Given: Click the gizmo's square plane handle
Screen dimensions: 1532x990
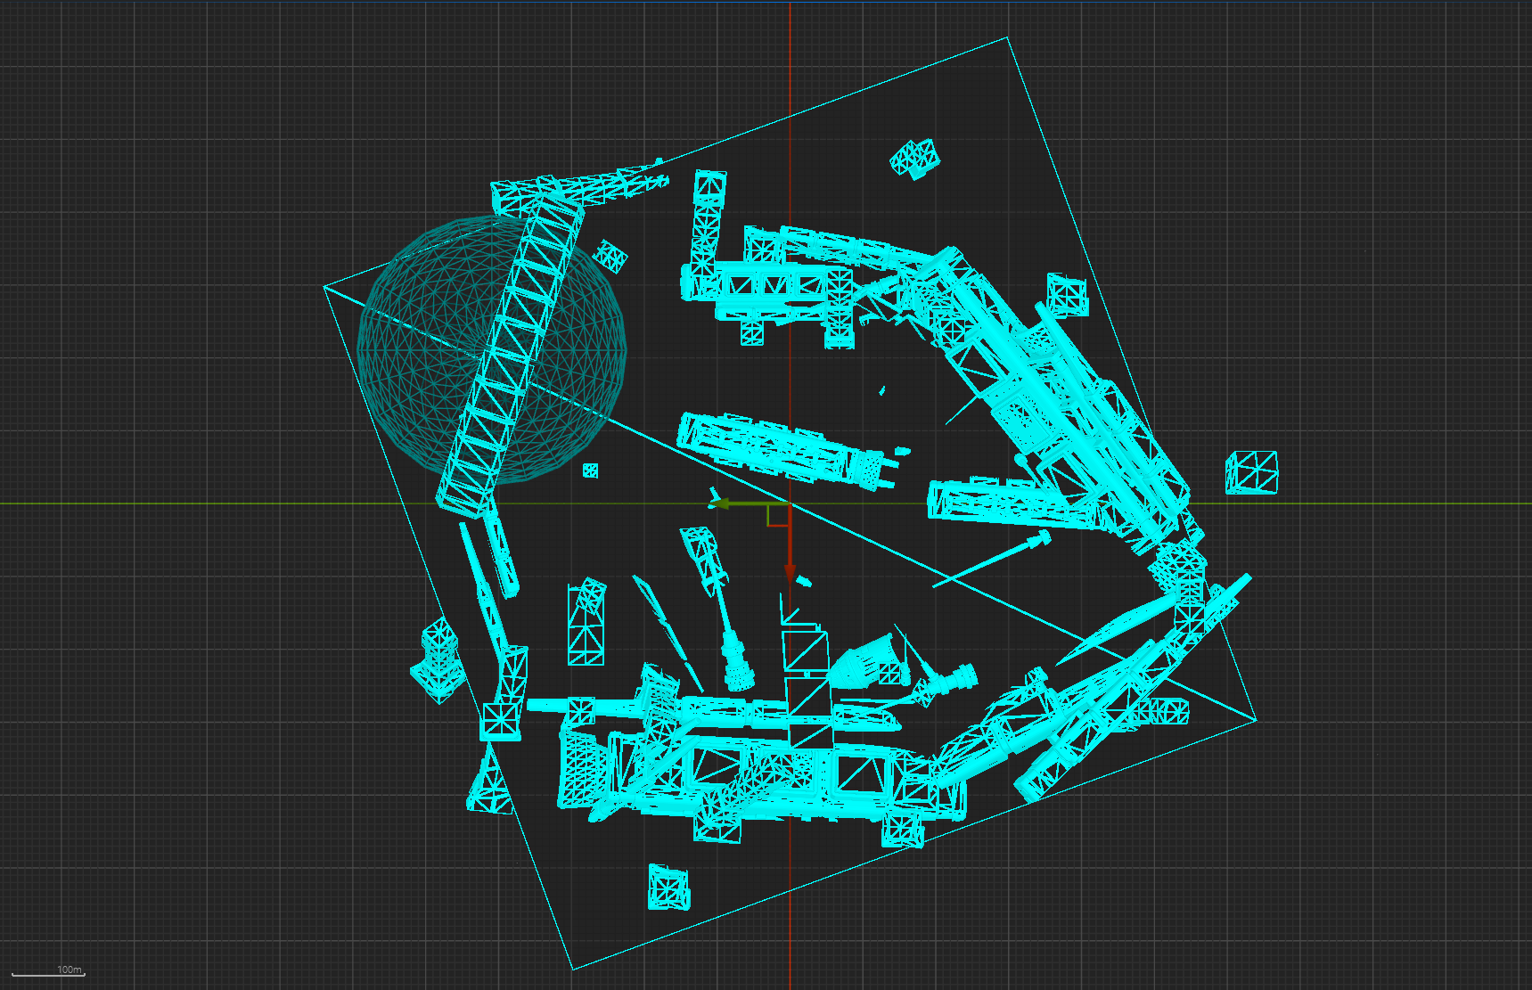Looking at the screenshot, I should pos(778,515).
